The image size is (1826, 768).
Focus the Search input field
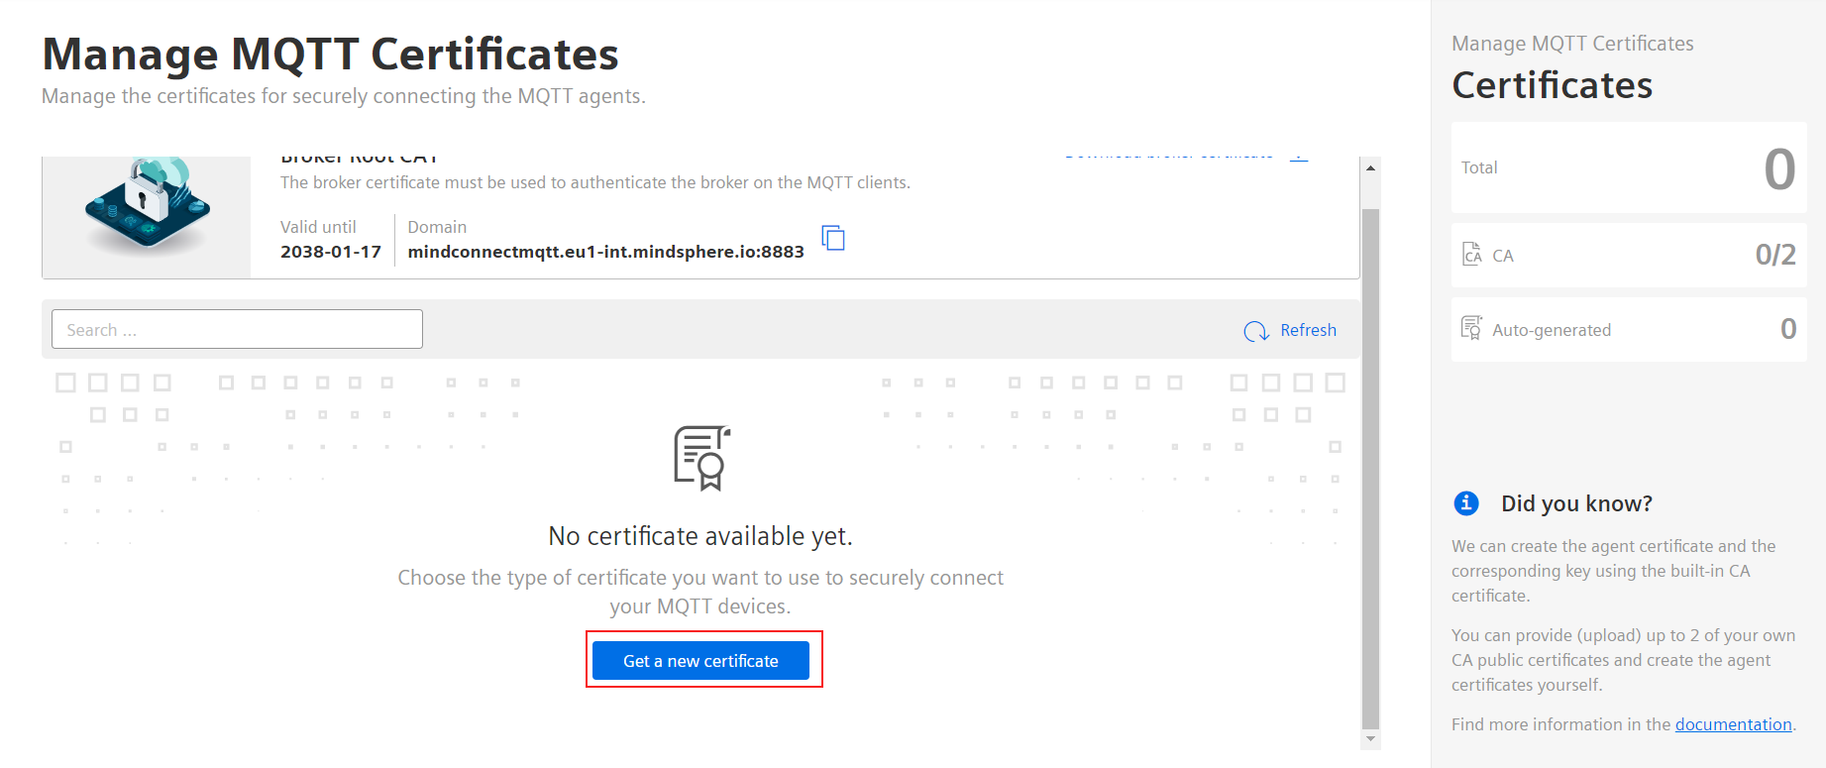[237, 329]
